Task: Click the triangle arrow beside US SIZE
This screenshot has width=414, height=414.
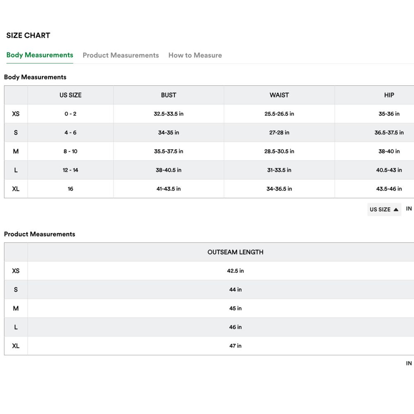Action: (x=396, y=209)
